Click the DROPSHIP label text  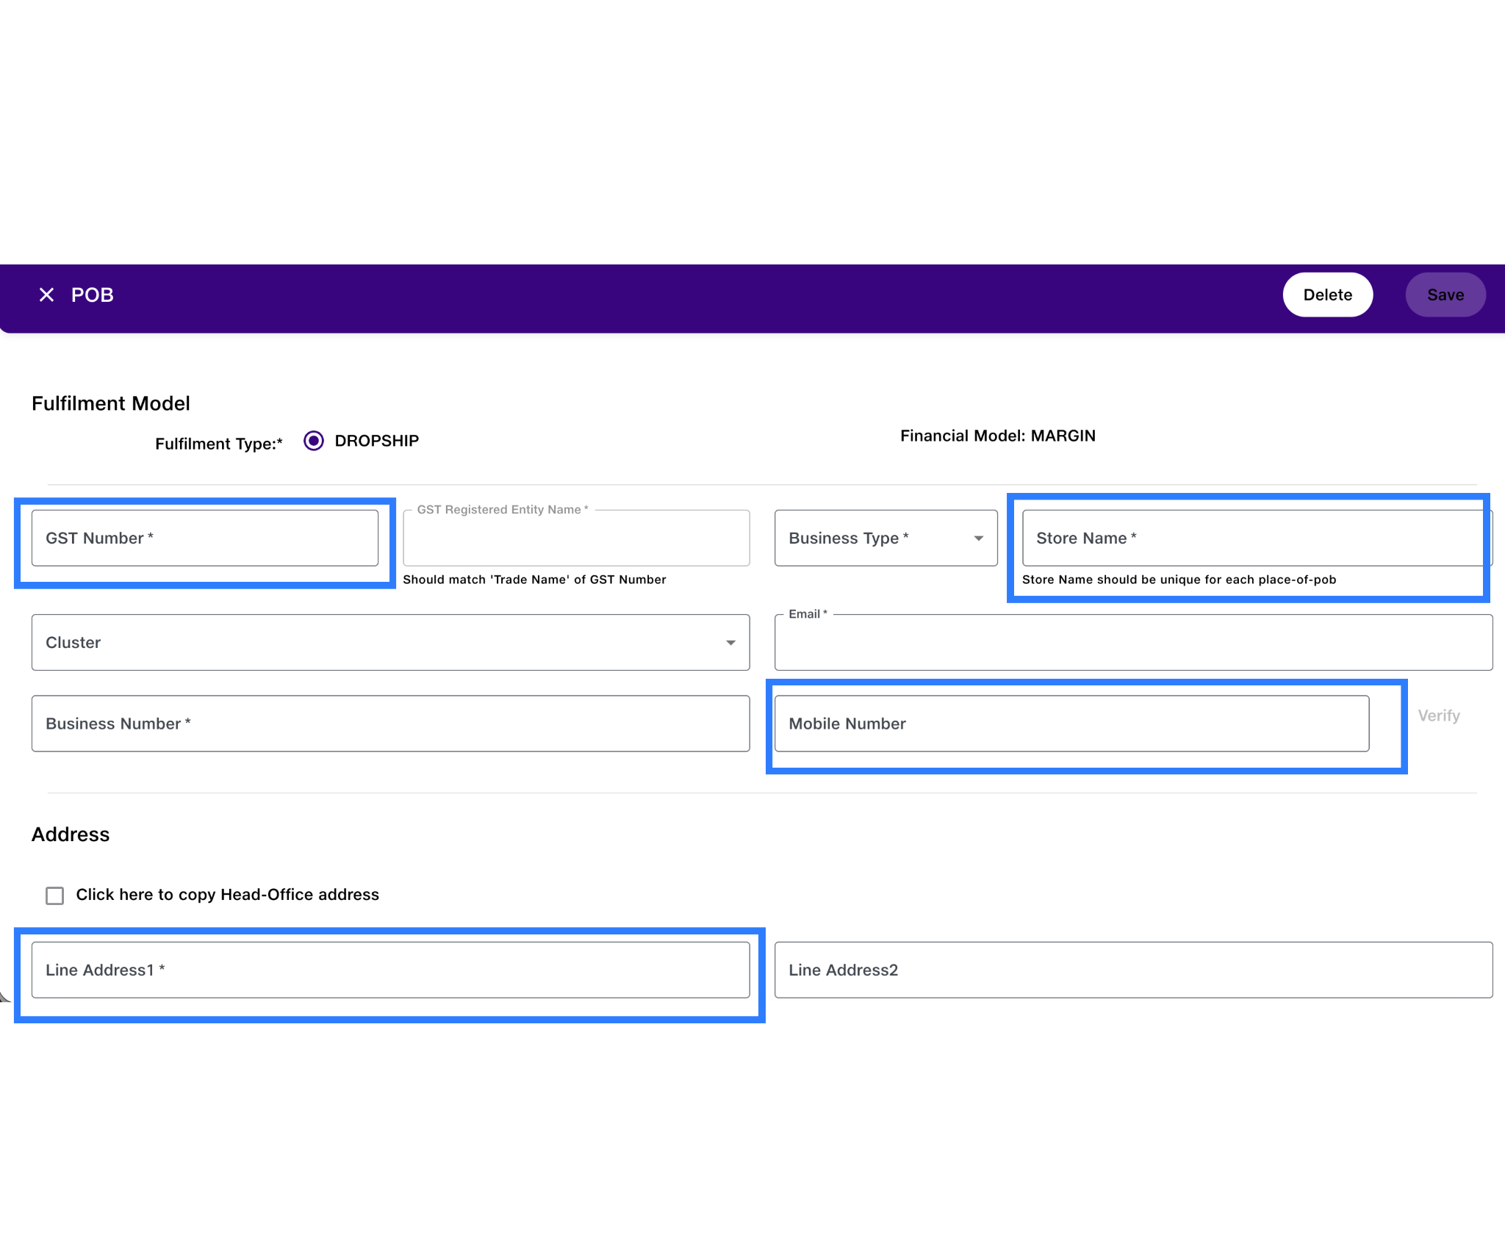[x=376, y=441]
